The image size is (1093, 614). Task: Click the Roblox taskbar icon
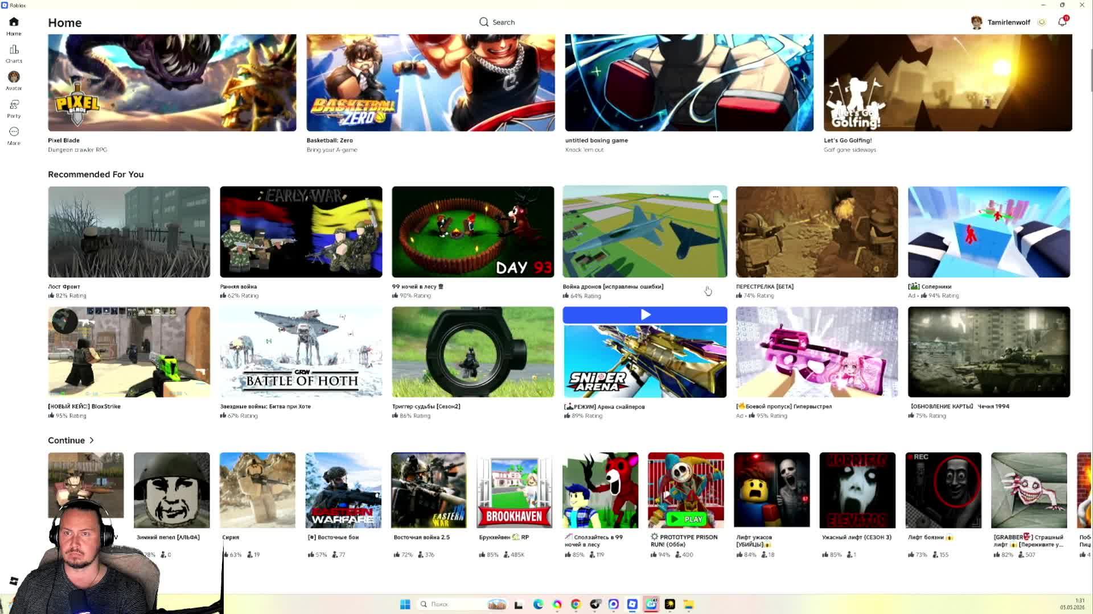632,604
